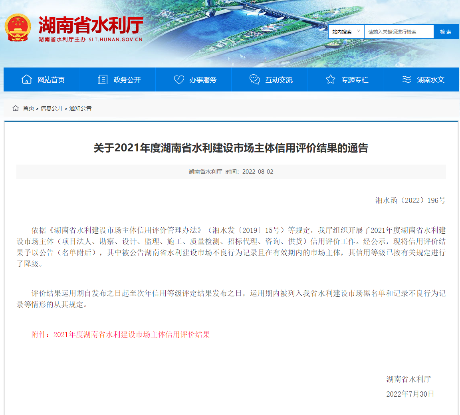460x415 pixels.
Task: Click the 通知公告 breadcrumb link
Action: (x=80, y=108)
